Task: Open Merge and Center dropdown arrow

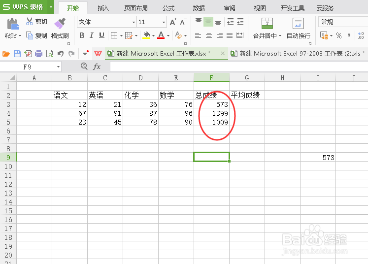Action: point(280,36)
